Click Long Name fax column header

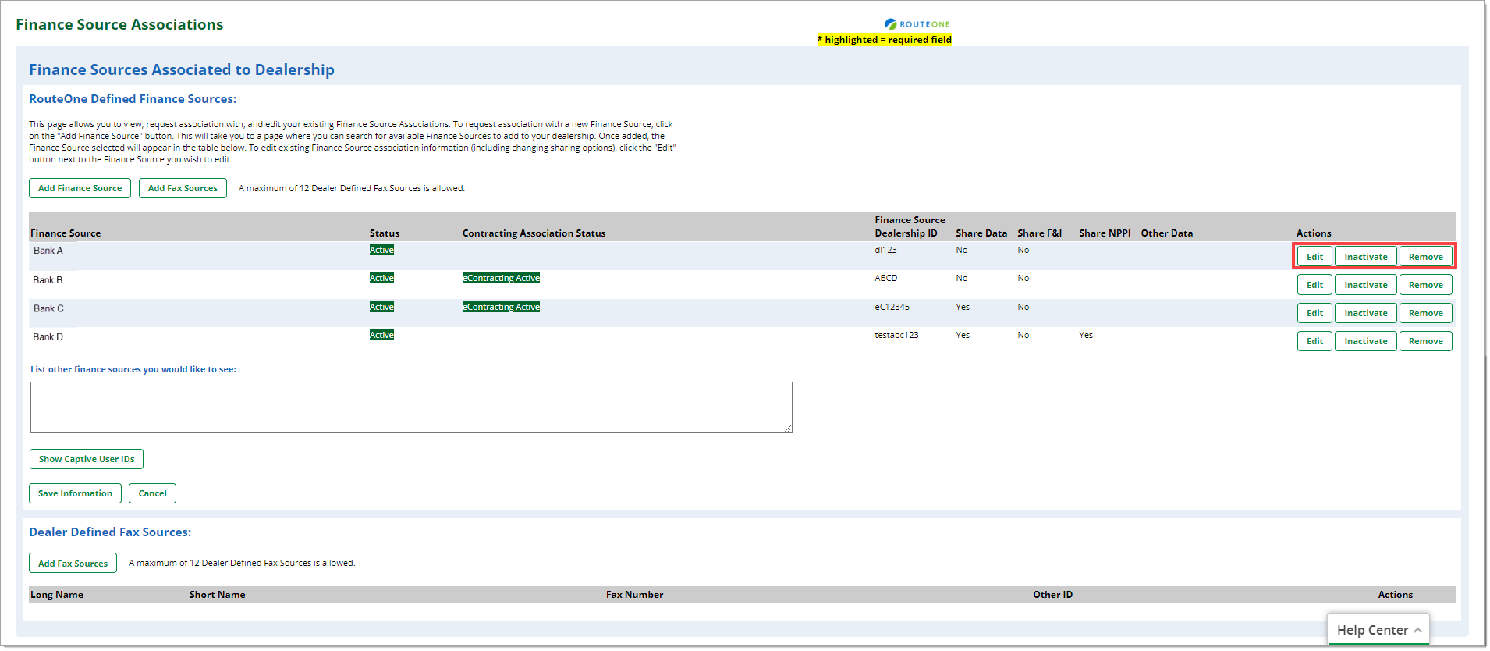pyautogui.click(x=57, y=595)
